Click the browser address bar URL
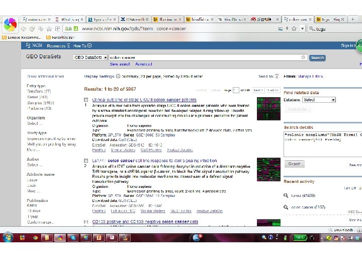362x272 pixels. tap(134, 29)
